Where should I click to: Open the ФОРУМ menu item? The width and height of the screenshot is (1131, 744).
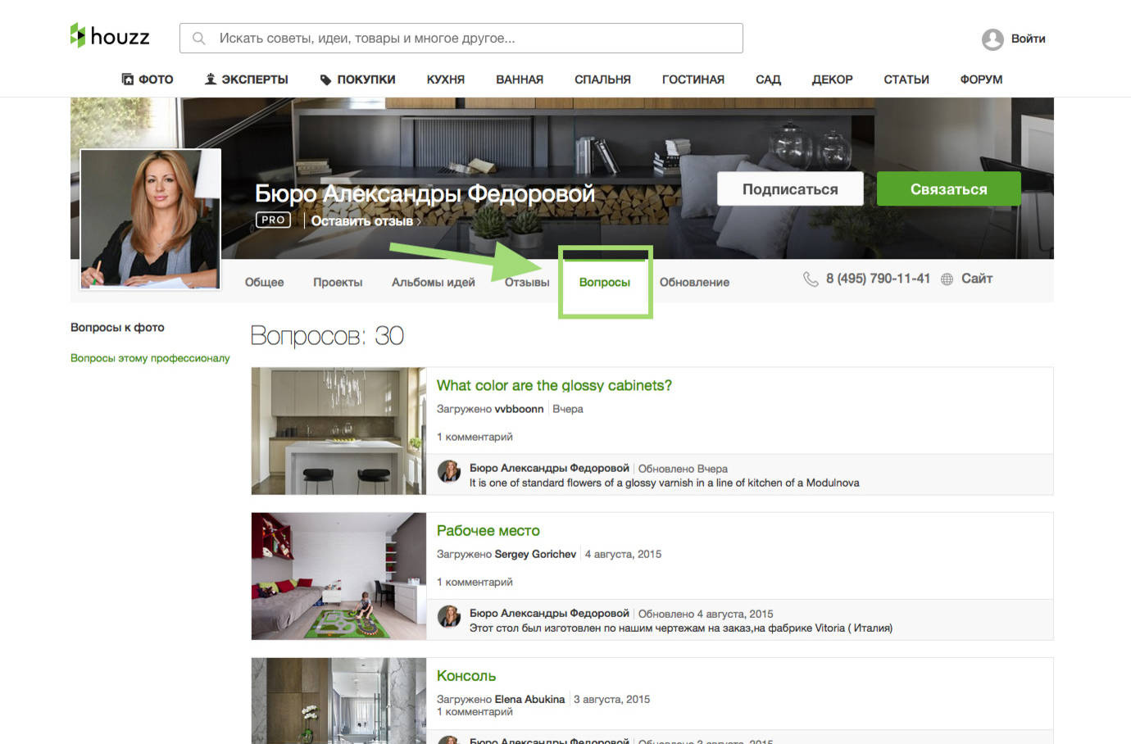980,79
